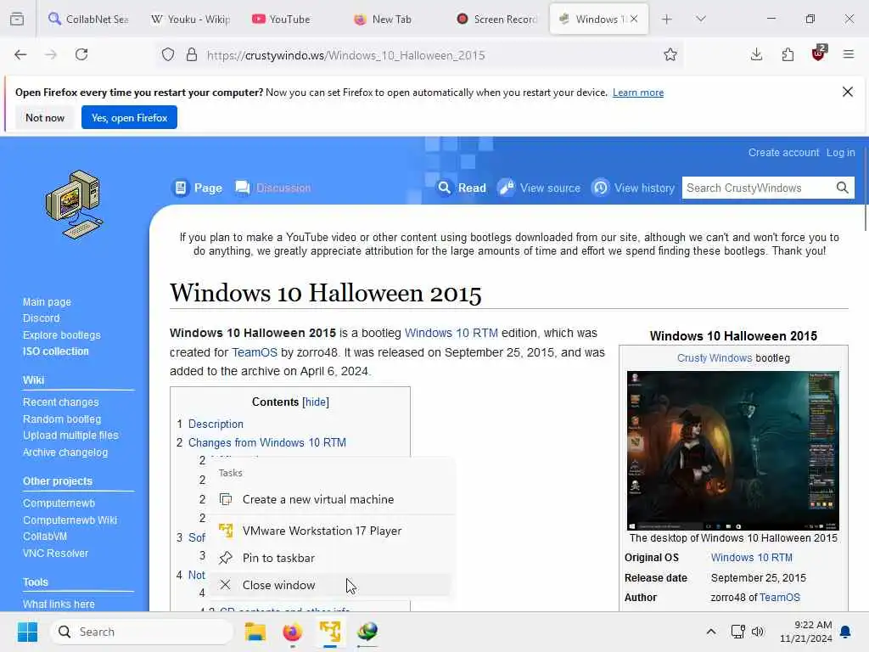Open a new browser tab
869x652 pixels.
667,19
